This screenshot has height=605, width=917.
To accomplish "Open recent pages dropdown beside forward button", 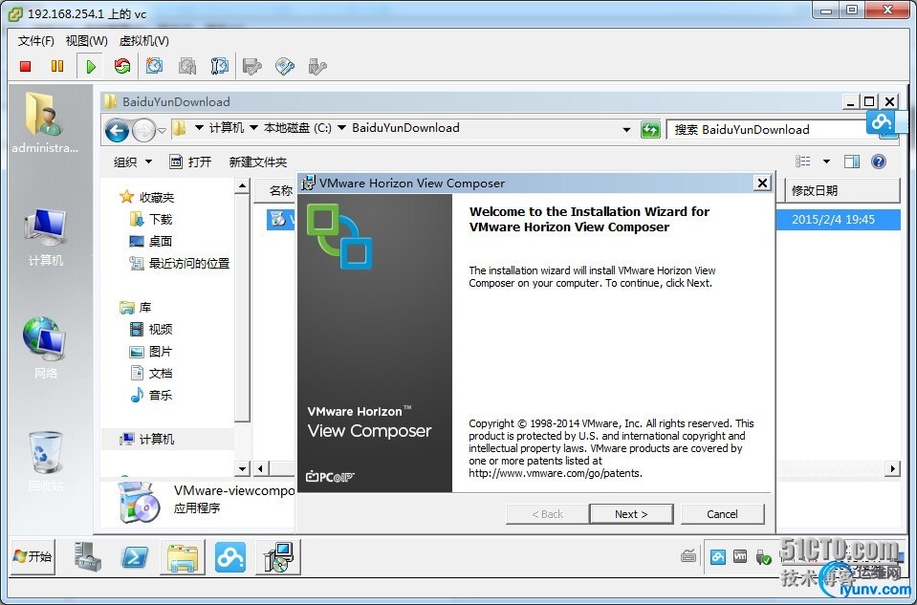I will 162,130.
